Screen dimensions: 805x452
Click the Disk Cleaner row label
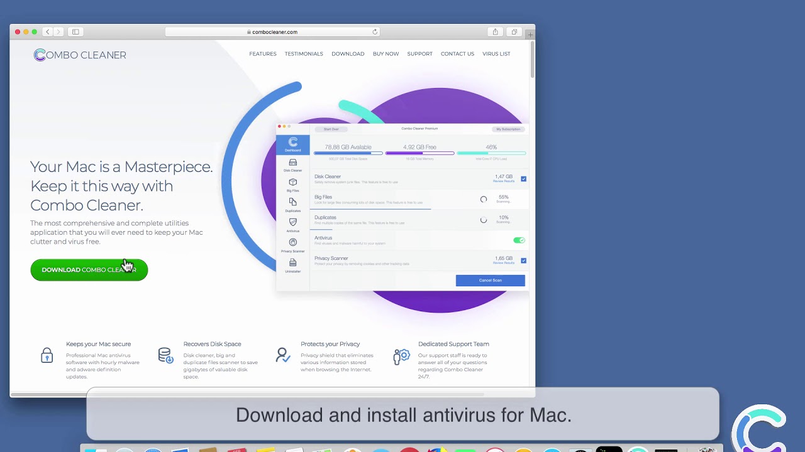[x=328, y=177]
